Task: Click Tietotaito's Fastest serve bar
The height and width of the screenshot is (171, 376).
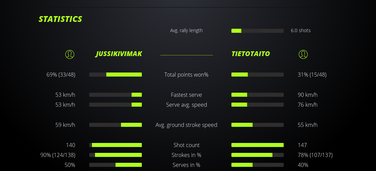Action: 257,95
